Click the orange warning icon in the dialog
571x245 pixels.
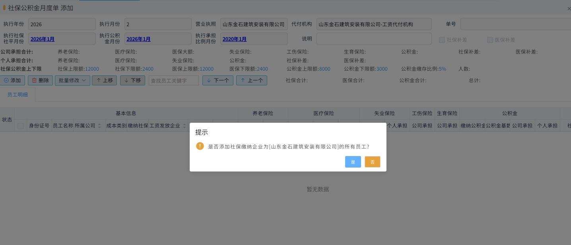coord(200,146)
